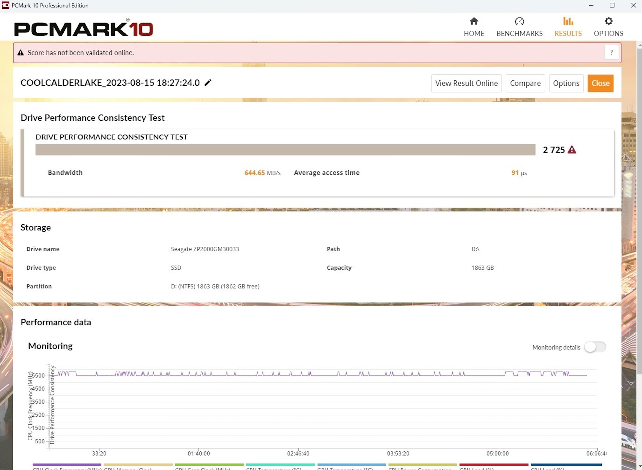Screen dimensions: 642x470
Task: Click the red warning icon beside score 2 725
Action: tap(572, 150)
